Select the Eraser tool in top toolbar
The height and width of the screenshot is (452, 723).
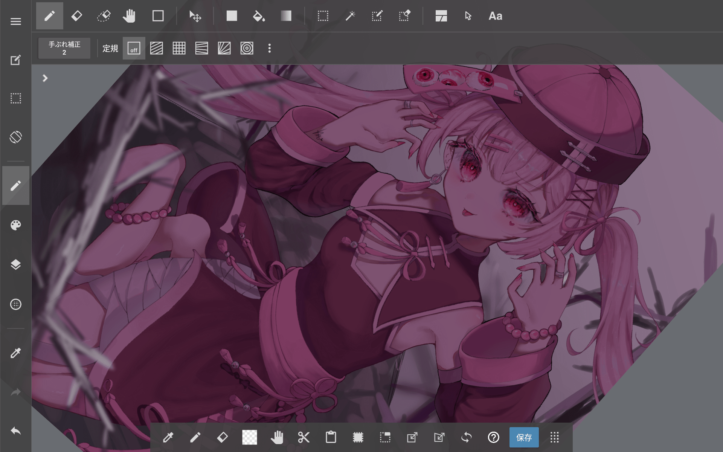pyautogui.click(x=77, y=16)
